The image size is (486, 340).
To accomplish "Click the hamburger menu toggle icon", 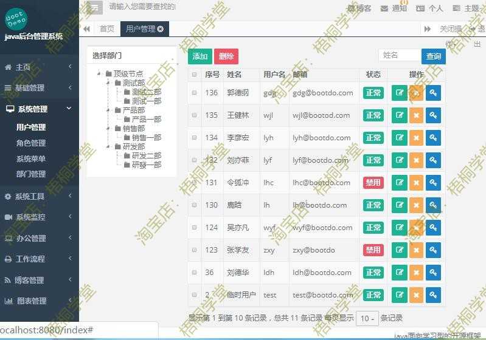I will point(94,7).
